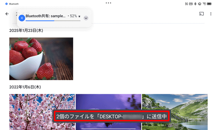Tap the three-dot handle at top center
Screen dimensions: 217x130
(109, 3)
